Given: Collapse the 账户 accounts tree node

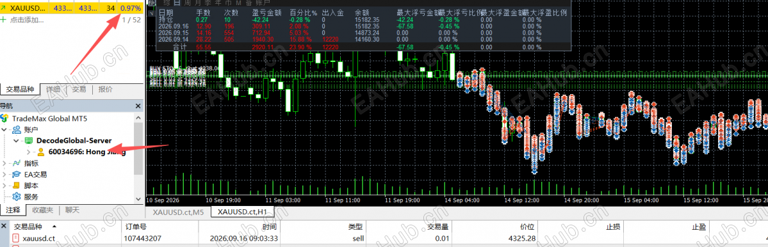Looking at the screenshot, I should [4, 130].
